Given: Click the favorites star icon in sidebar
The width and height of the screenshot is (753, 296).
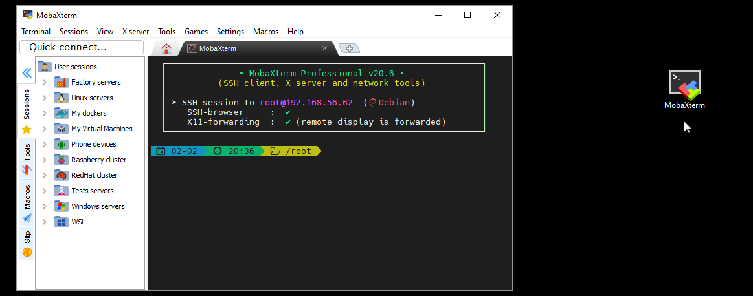Looking at the screenshot, I should click(x=27, y=129).
